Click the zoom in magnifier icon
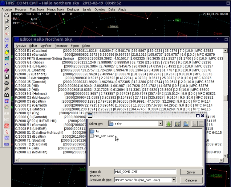 [7, 22]
